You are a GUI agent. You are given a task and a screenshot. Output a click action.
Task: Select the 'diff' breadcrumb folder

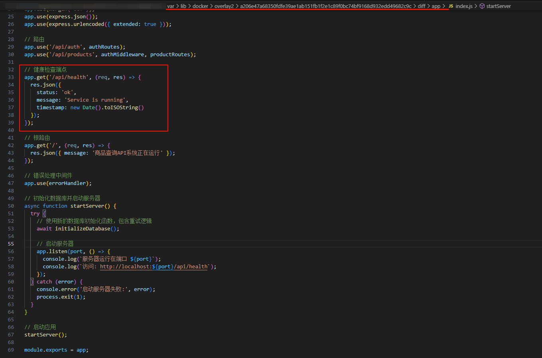[422, 6]
